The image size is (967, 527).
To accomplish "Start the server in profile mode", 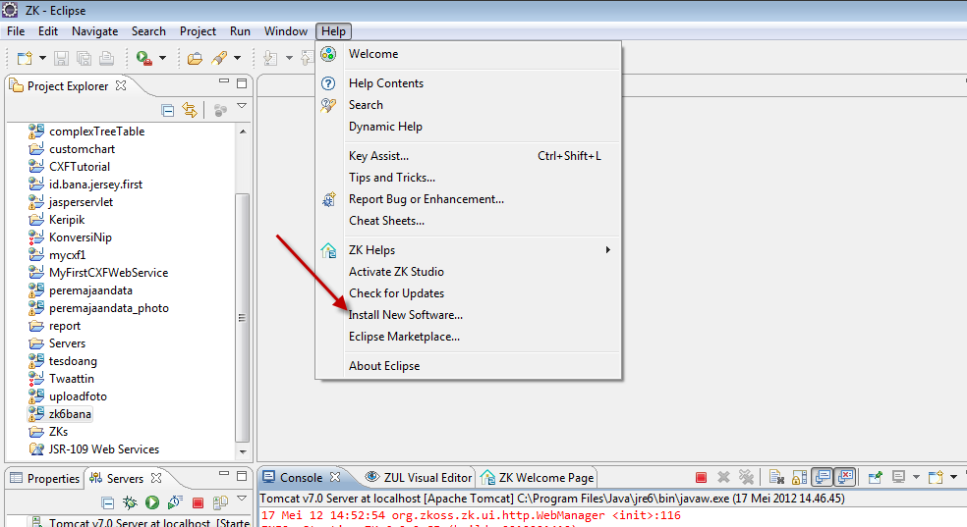I will [x=175, y=503].
